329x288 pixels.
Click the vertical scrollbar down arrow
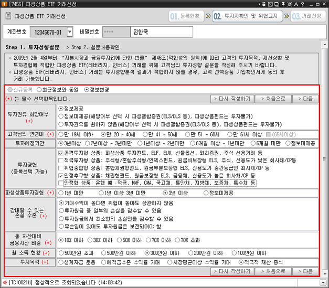coord(325,274)
